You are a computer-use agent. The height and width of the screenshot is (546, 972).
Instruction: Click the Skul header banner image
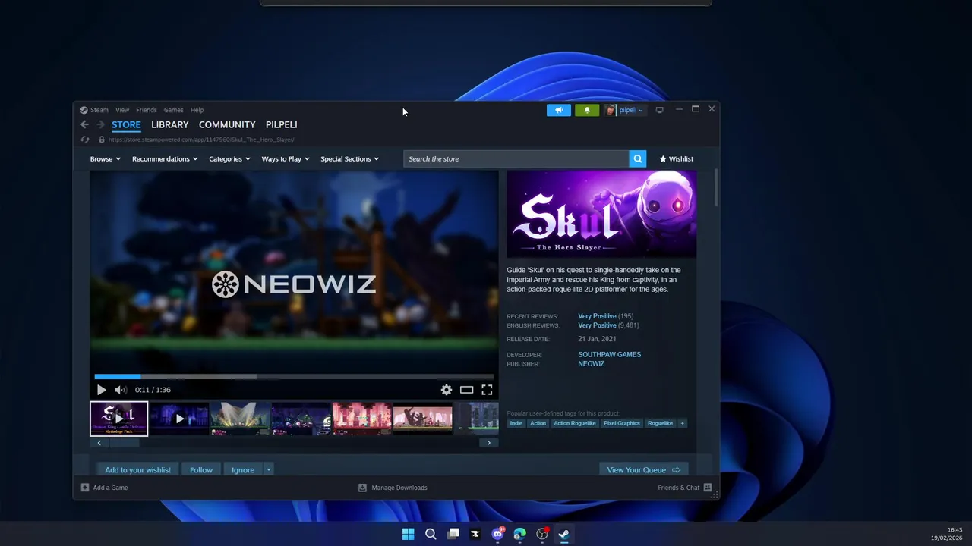[x=601, y=214]
